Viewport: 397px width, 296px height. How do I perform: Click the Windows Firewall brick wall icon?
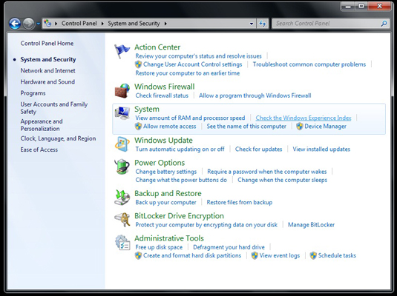[122, 91]
